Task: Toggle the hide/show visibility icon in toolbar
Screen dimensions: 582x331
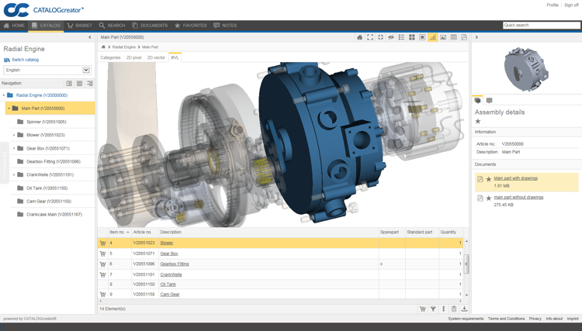Action: pyautogui.click(x=391, y=37)
